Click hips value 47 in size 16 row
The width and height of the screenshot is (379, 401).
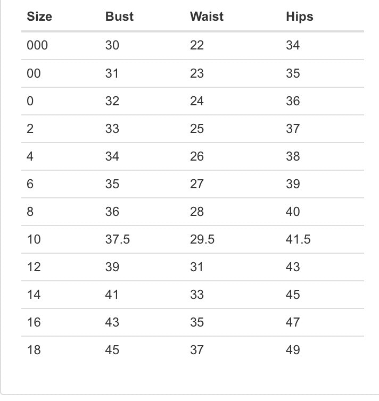click(293, 322)
